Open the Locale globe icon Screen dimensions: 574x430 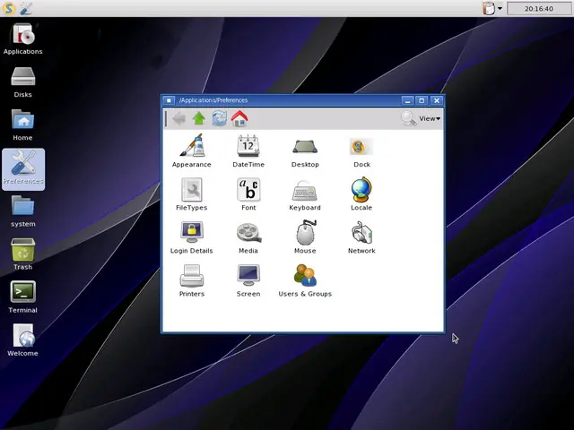(x=361, y=189)
